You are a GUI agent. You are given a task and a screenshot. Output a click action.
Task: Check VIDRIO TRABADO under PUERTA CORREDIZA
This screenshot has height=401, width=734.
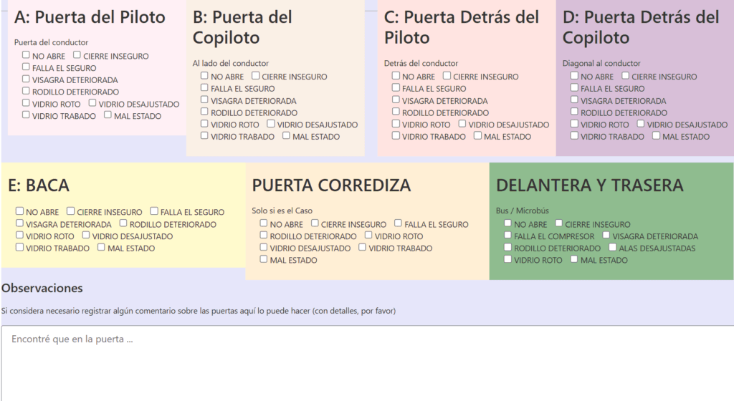pos(362,247)
